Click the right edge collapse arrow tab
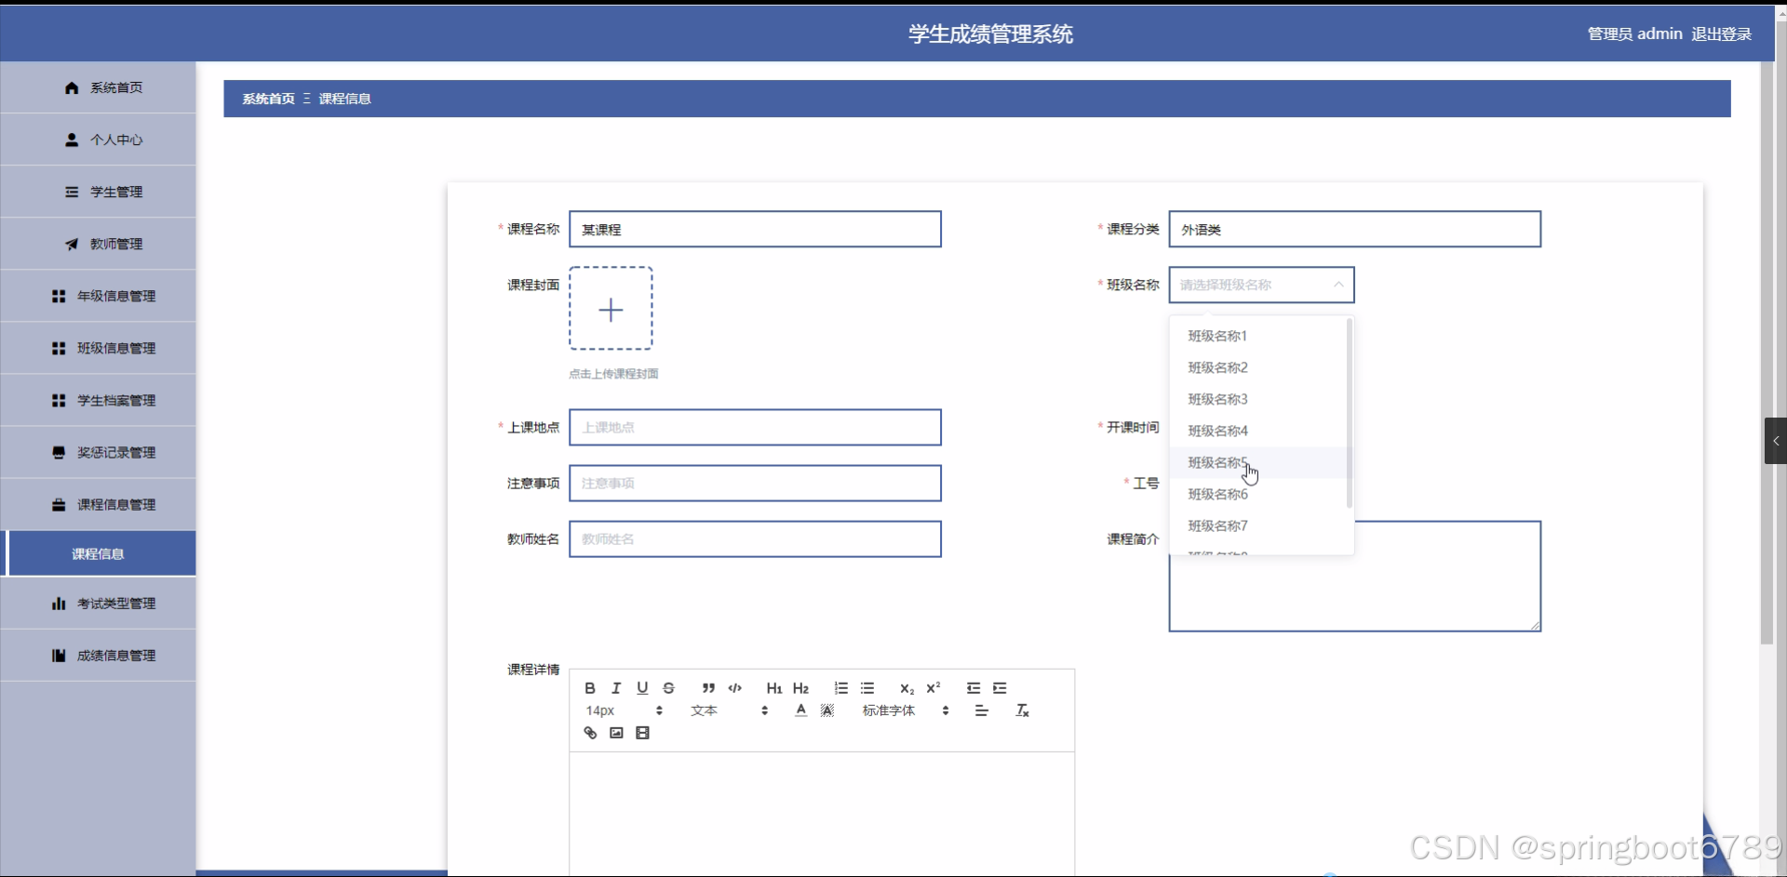 coord(1776,441)
